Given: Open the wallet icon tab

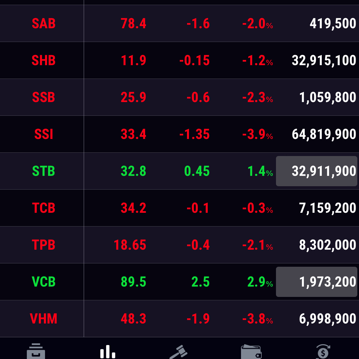Looking at the screenshot, I should (251, 352).
